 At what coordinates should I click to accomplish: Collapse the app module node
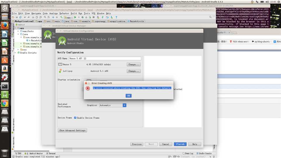pyautogui.click(x=16, y=28)
